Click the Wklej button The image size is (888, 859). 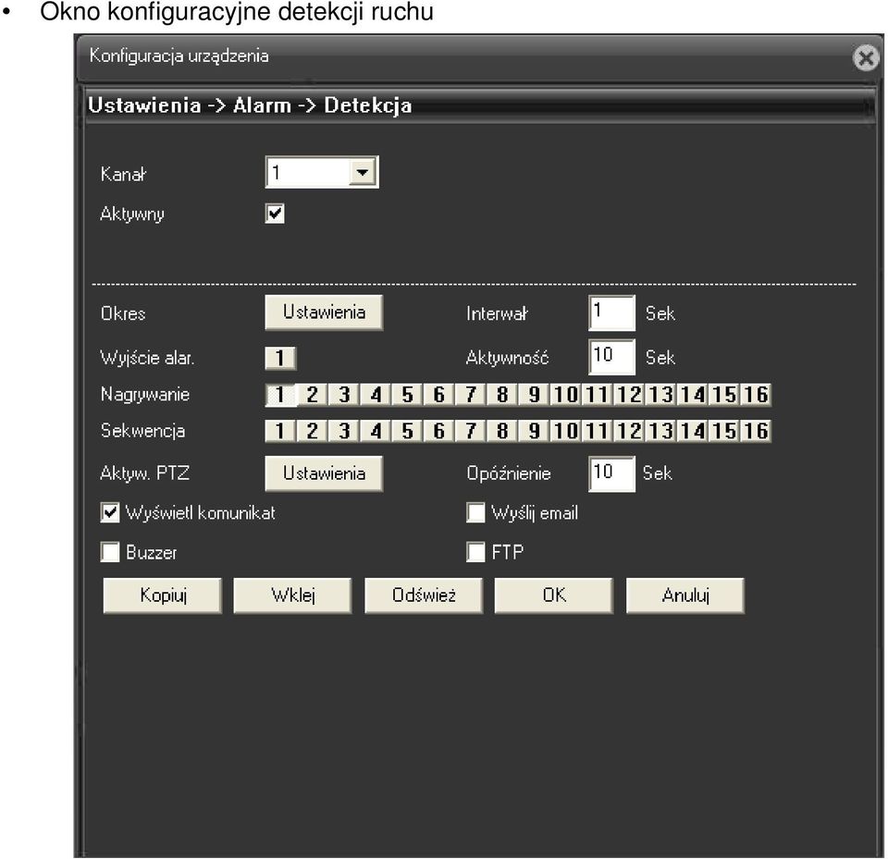coord(293,595)
